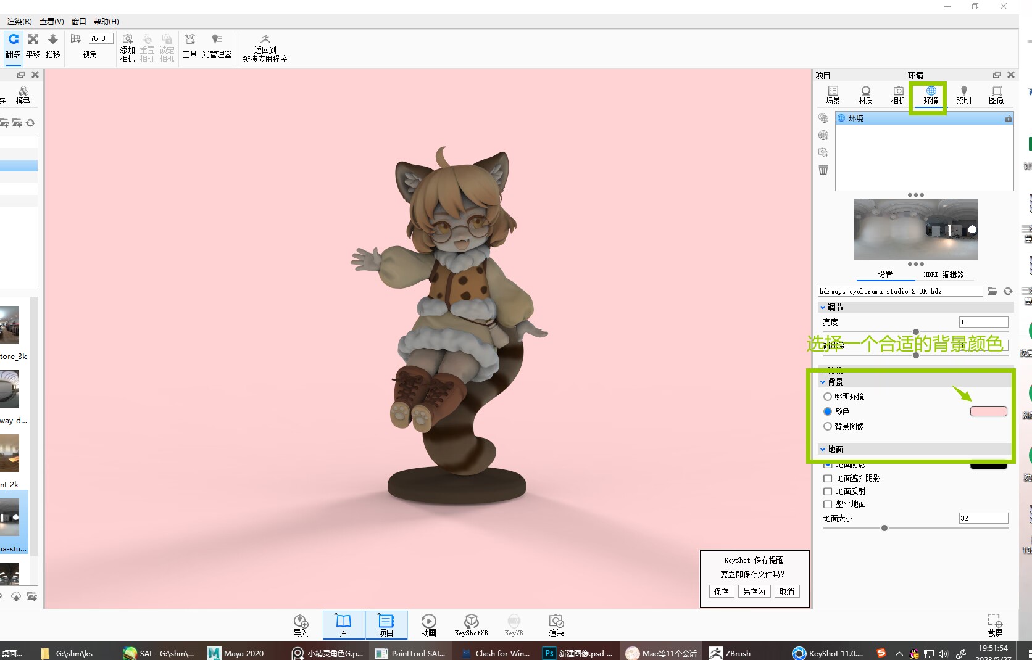Switch to the 材质 tab
The image size is (1032, 660).
[x=866, y=95]
